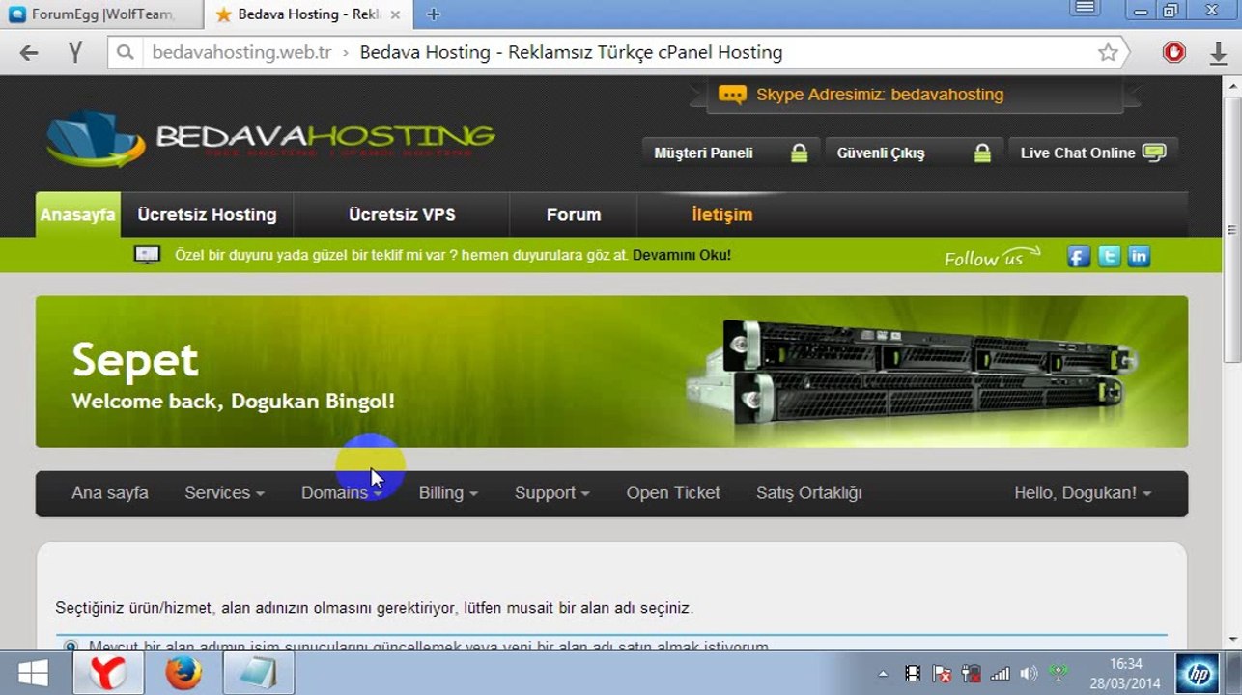Click the announcement monitor icon in green bar
1242x695 pixels.
click(147, 256)
